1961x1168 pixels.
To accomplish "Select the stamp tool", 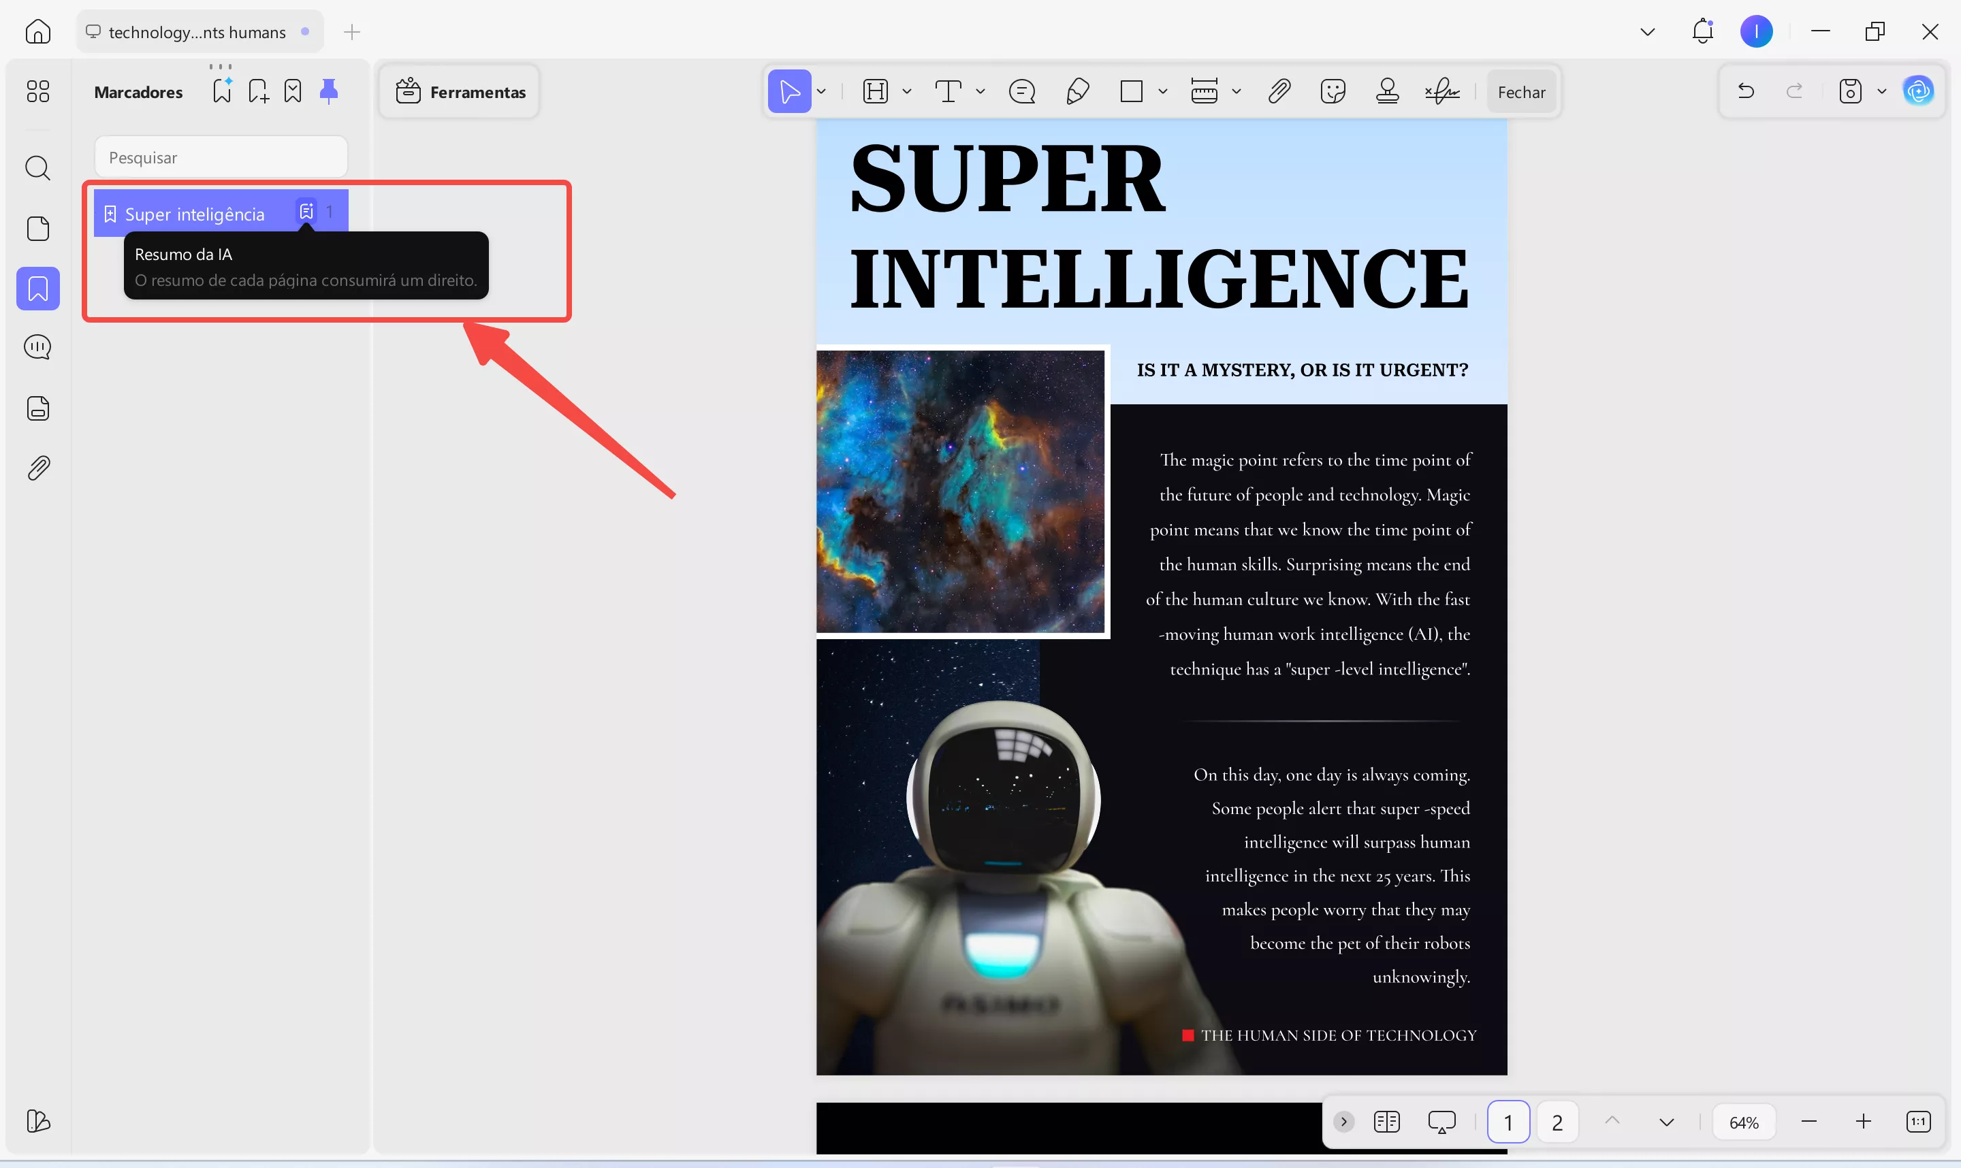I will click(x=1387, y=92).
